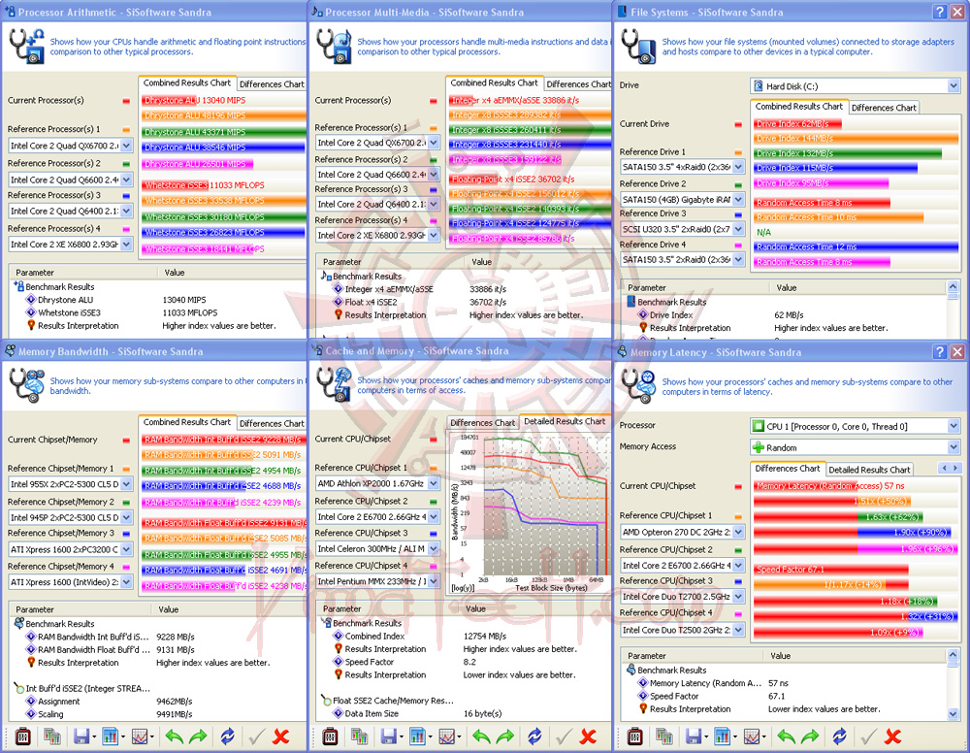Select Differences Chart tab in Memory Latency

788,469
